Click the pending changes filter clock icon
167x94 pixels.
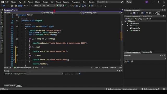(x=138, y=13)
